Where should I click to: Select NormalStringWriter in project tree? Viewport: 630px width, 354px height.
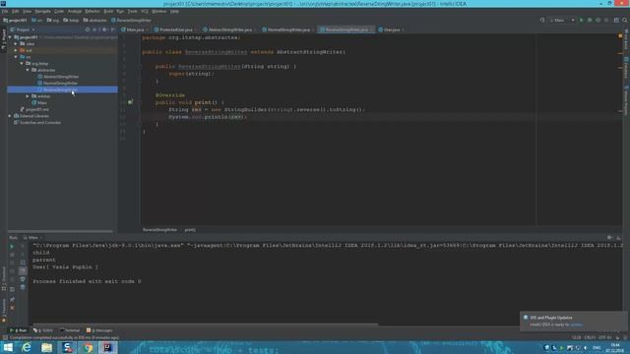(60, 83)
